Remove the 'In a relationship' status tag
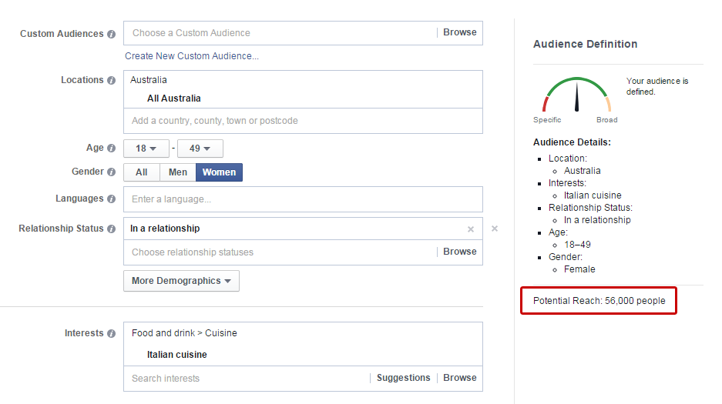The image size is (722, 404). point(471,229)
